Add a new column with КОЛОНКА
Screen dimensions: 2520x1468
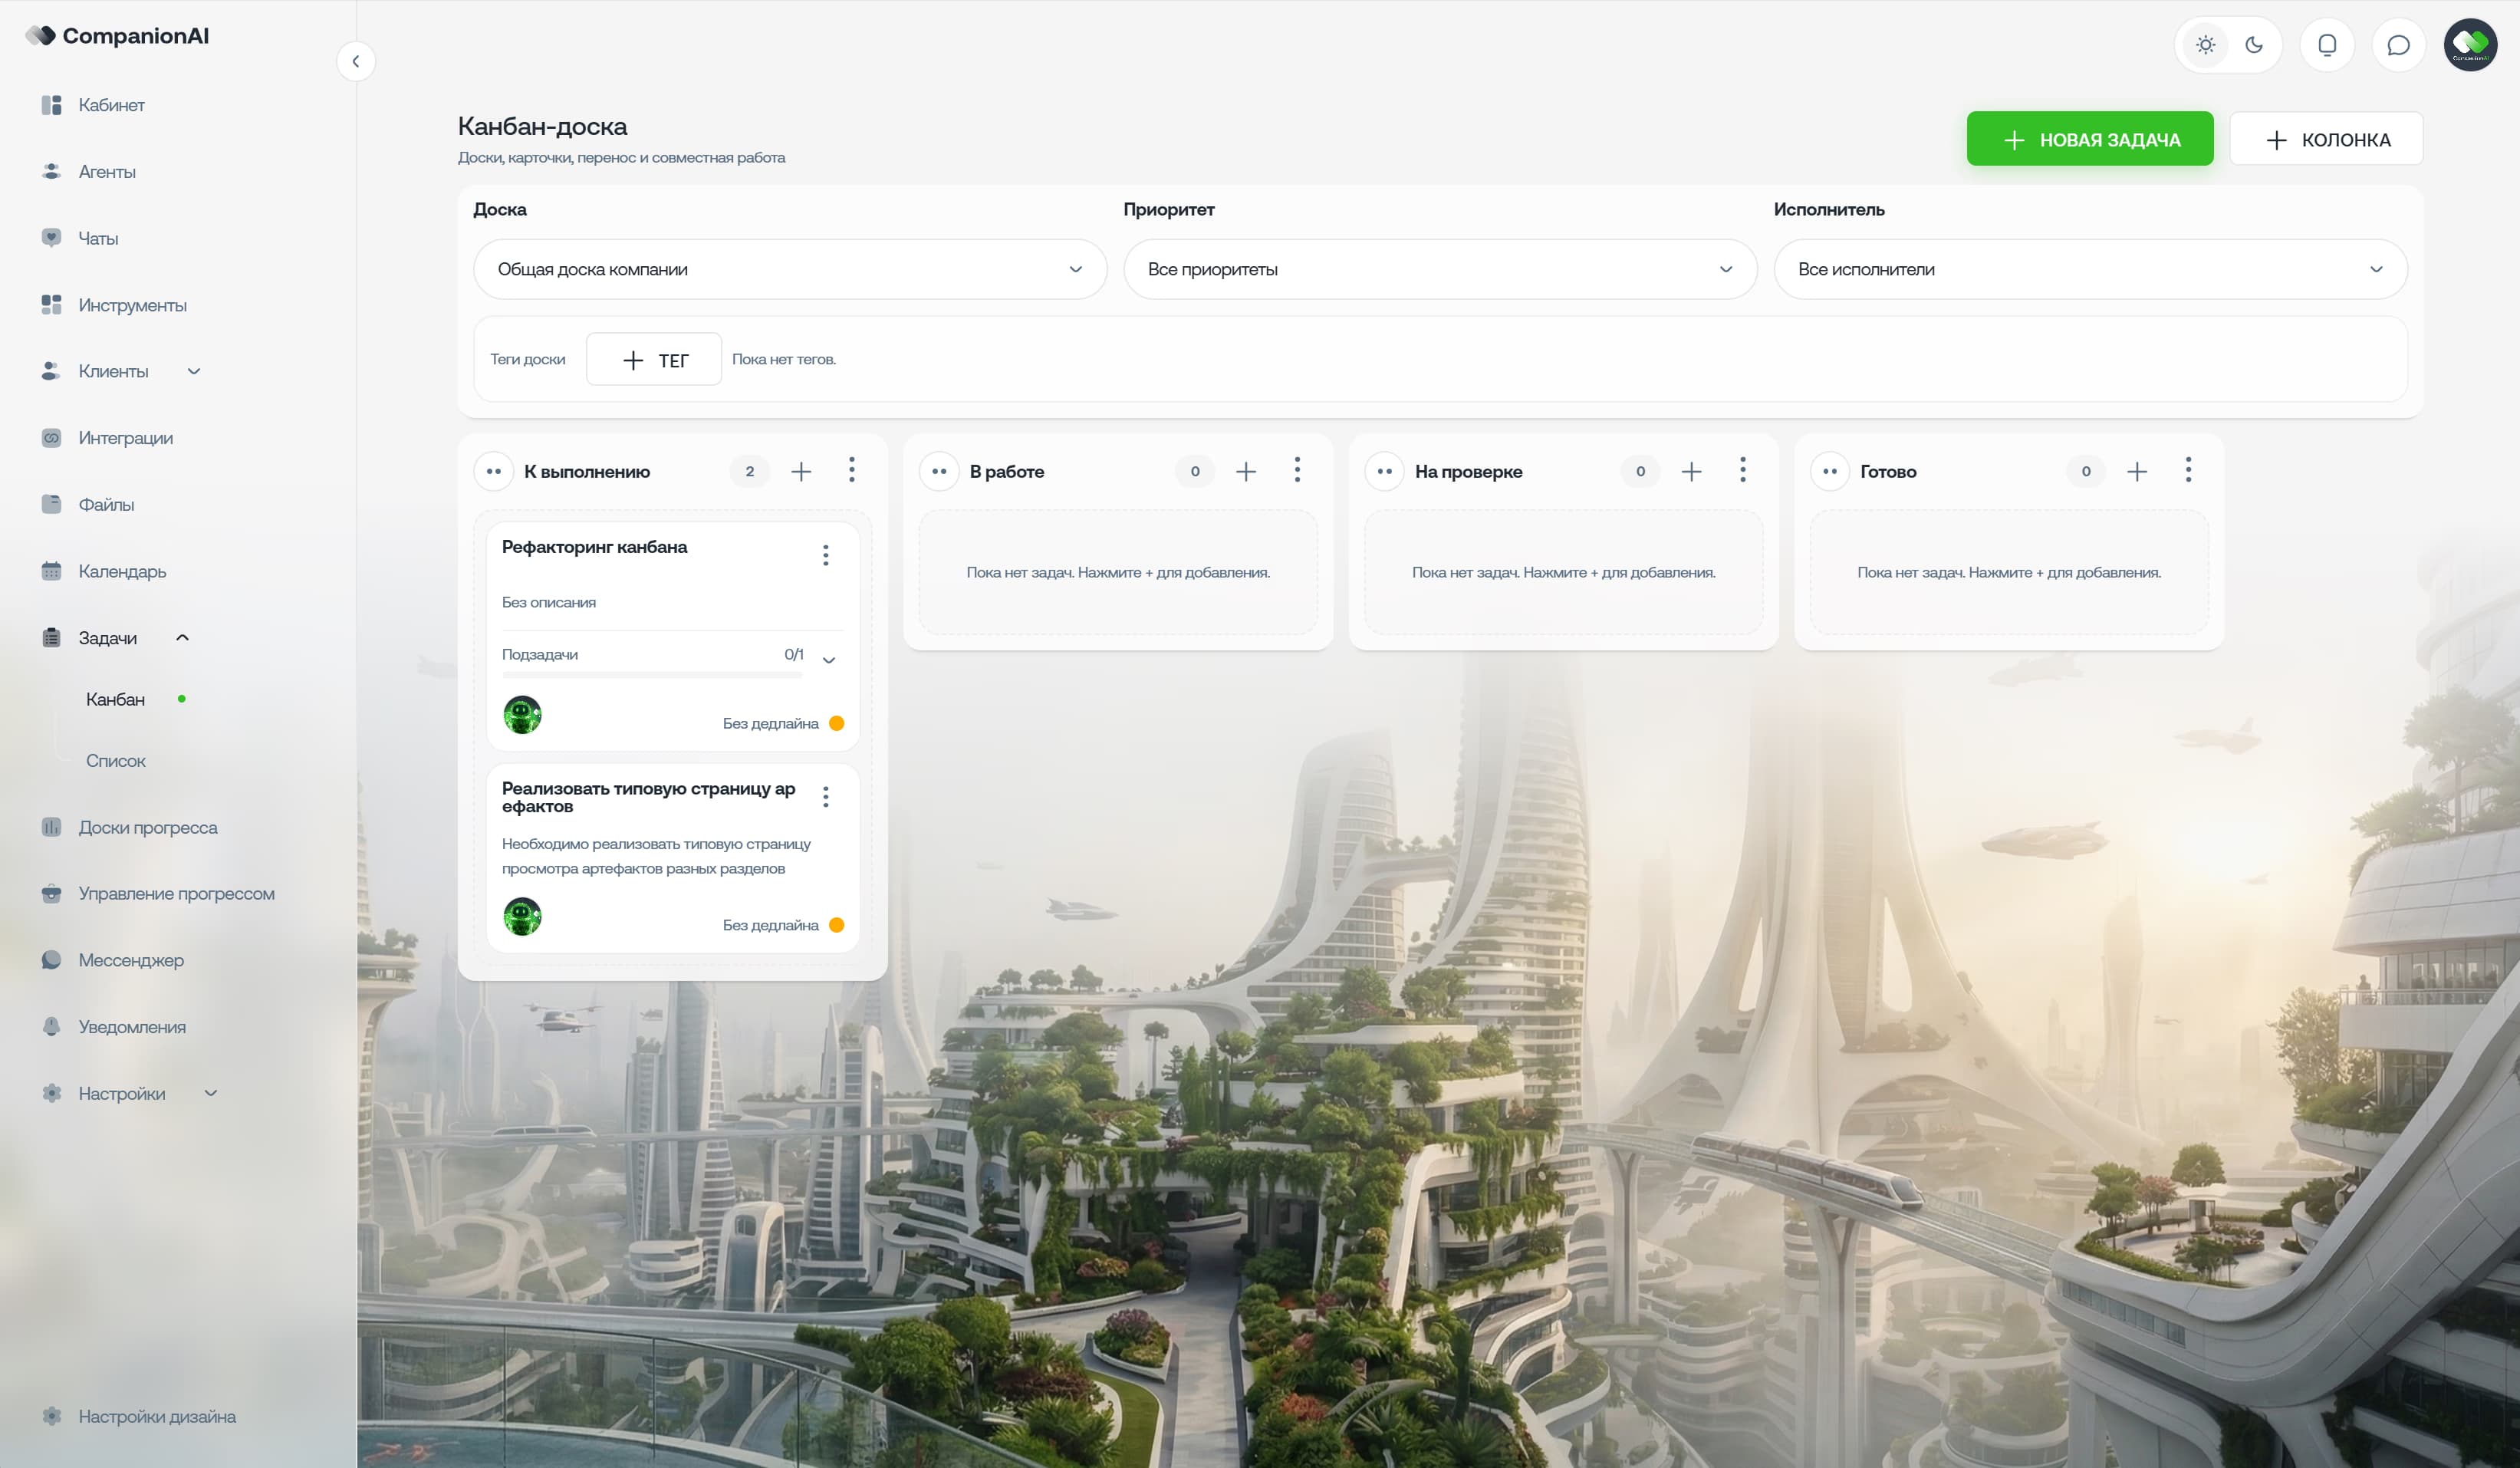pyautogui.click(x=2326, y=139)
